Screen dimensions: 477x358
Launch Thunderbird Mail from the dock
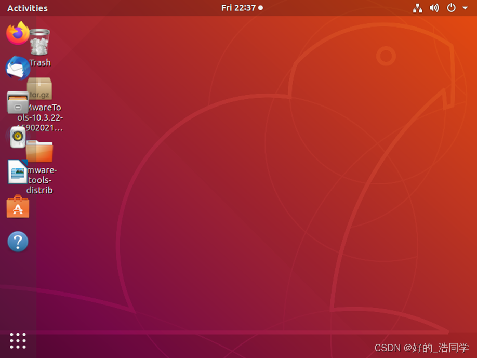pos(18,68)
